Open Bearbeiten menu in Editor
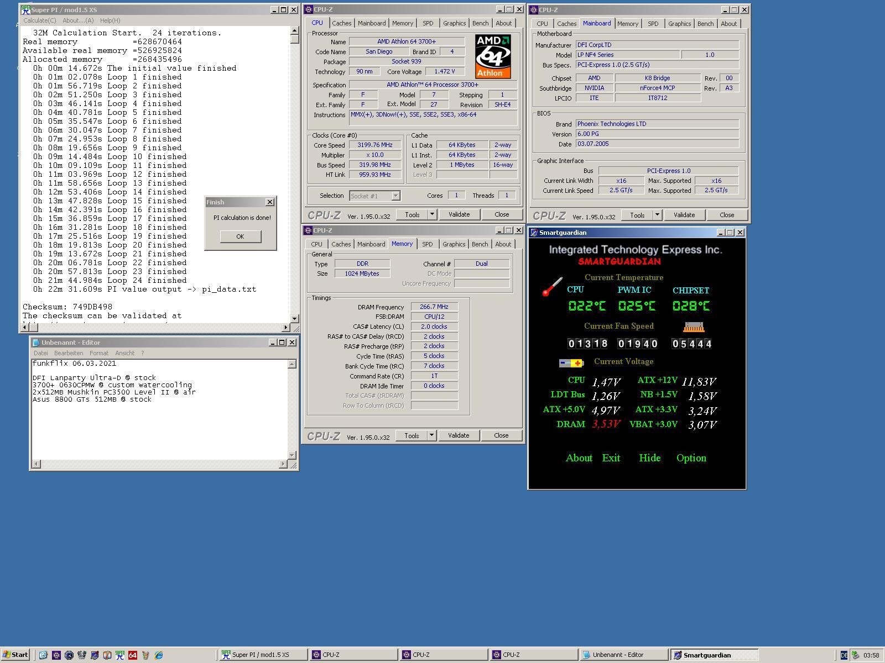The image size is (885, 663). point(69,353)
